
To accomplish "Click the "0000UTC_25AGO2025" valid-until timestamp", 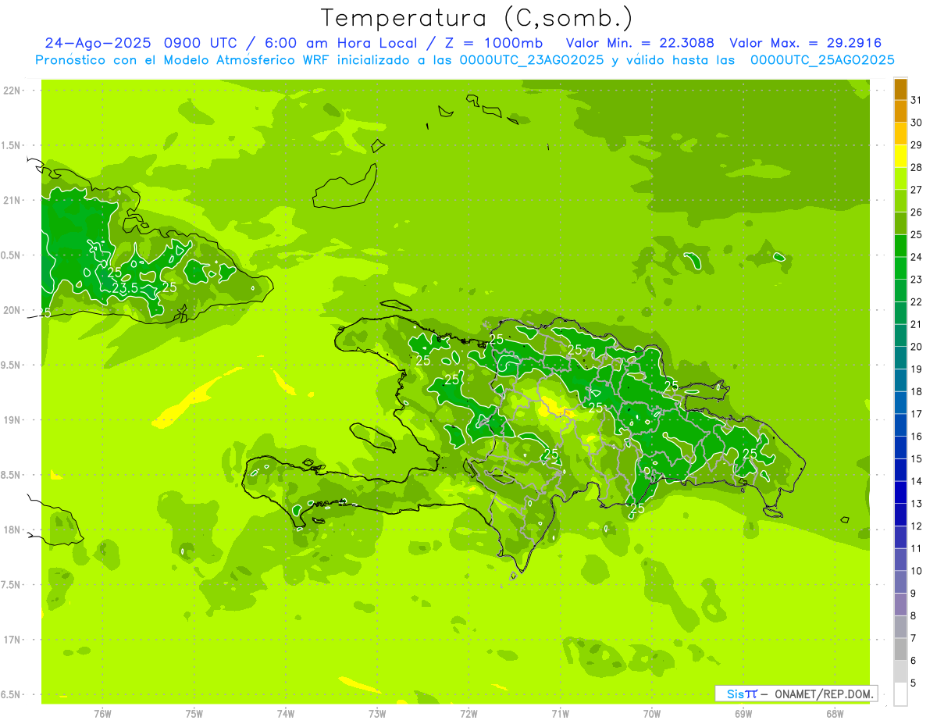I will [822, 60].
